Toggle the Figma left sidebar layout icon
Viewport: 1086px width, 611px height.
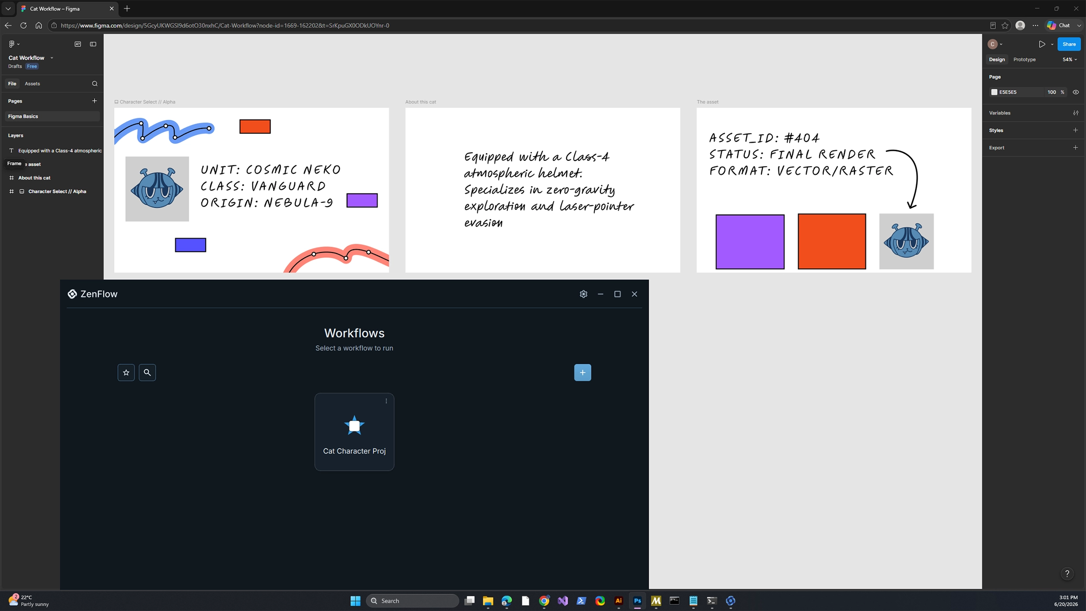point(93,44)
